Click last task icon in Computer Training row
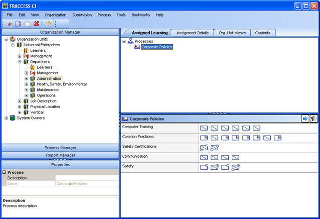The image size is (320, 219). coord(256,128)
